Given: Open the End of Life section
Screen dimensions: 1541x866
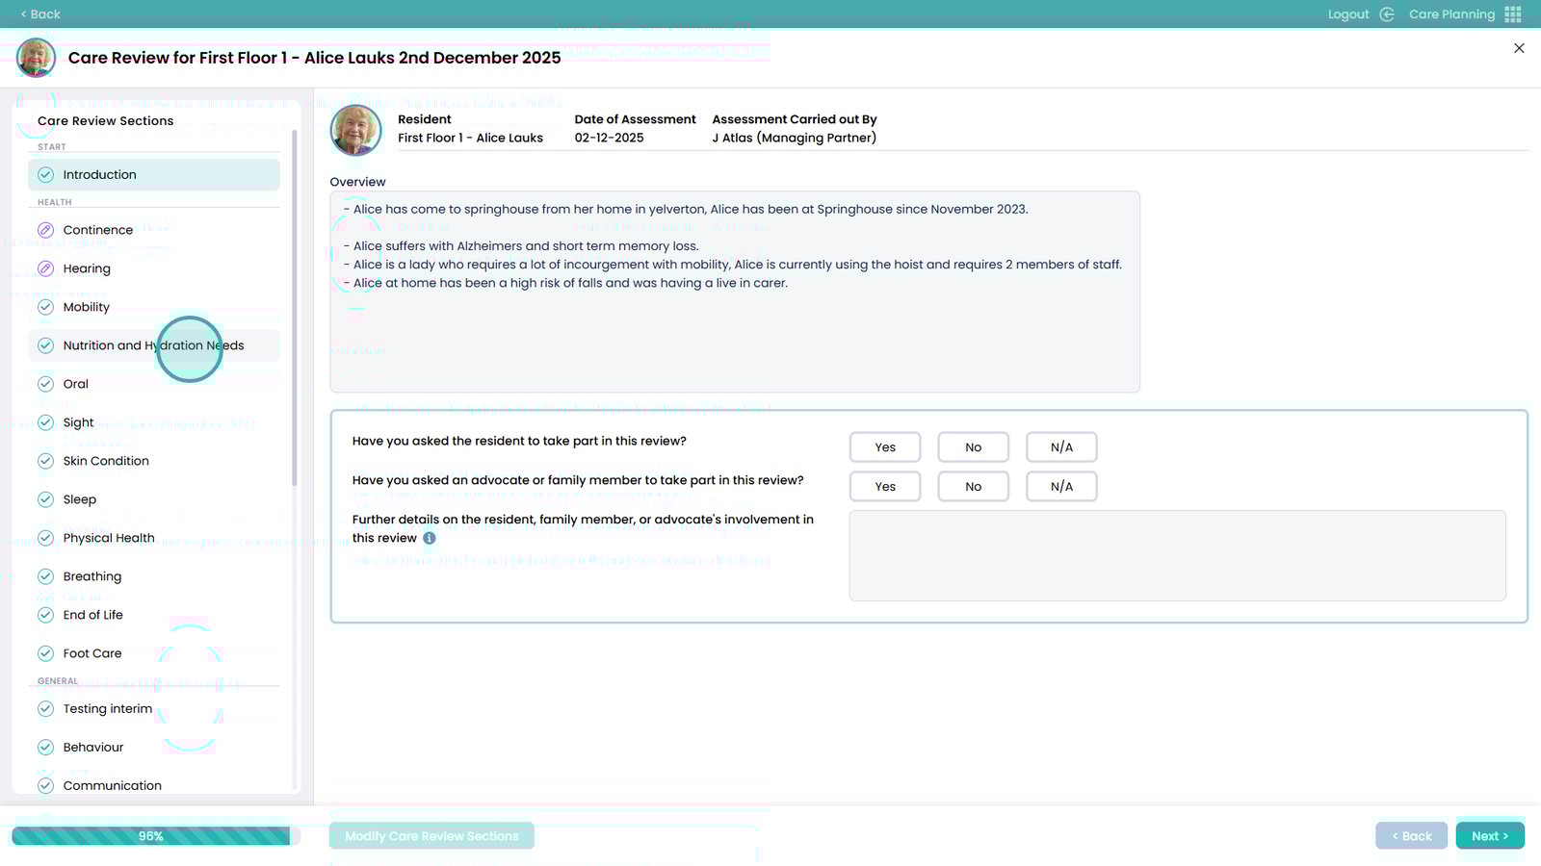Looking at the screenshot, I should pyautogui.click(x=92, y=615).
